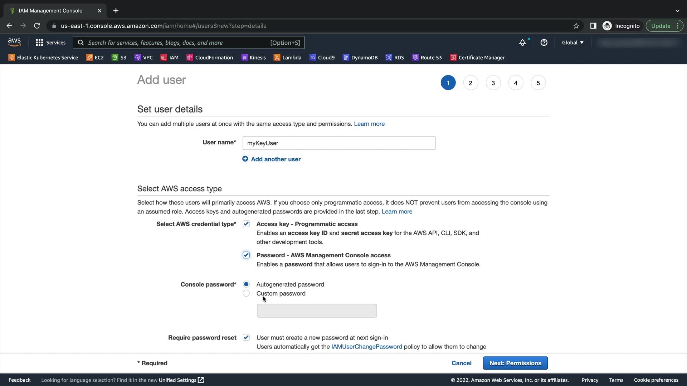Open the IAMUserChangePassword policy link
687x386 pixels.
(x=366, y=347)
